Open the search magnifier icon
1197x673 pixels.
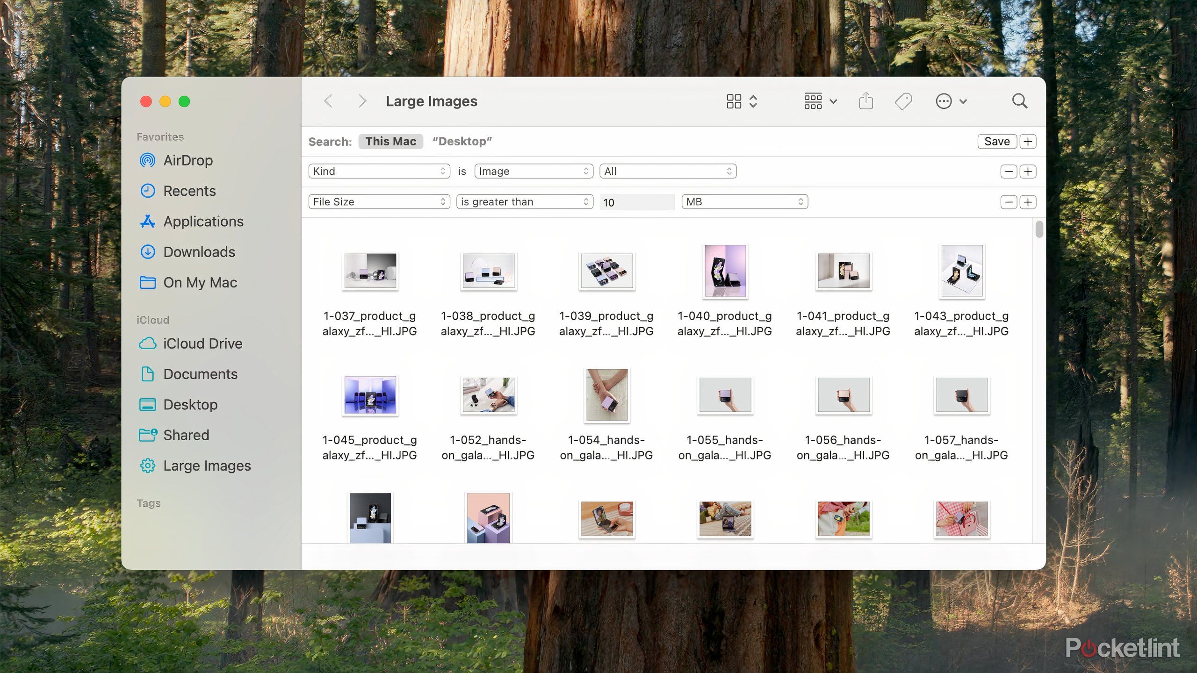point(1019,101)
